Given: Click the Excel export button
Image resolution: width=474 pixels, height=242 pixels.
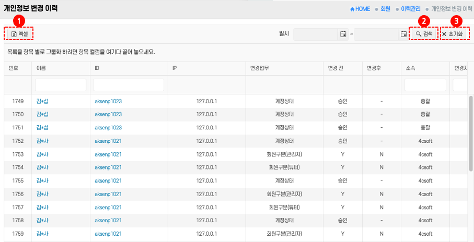Looking at the screenshot, I should [19, 34].
